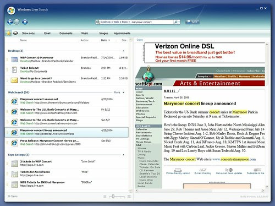The width and height of the screenshot is (275, 206).
Task: Click the Author column header
Action: point(85,40)
